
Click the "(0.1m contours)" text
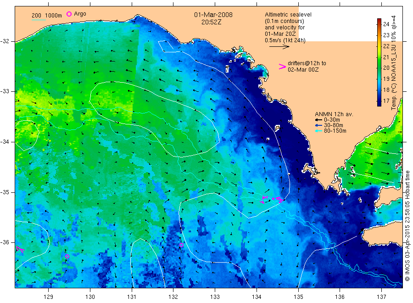285,21
